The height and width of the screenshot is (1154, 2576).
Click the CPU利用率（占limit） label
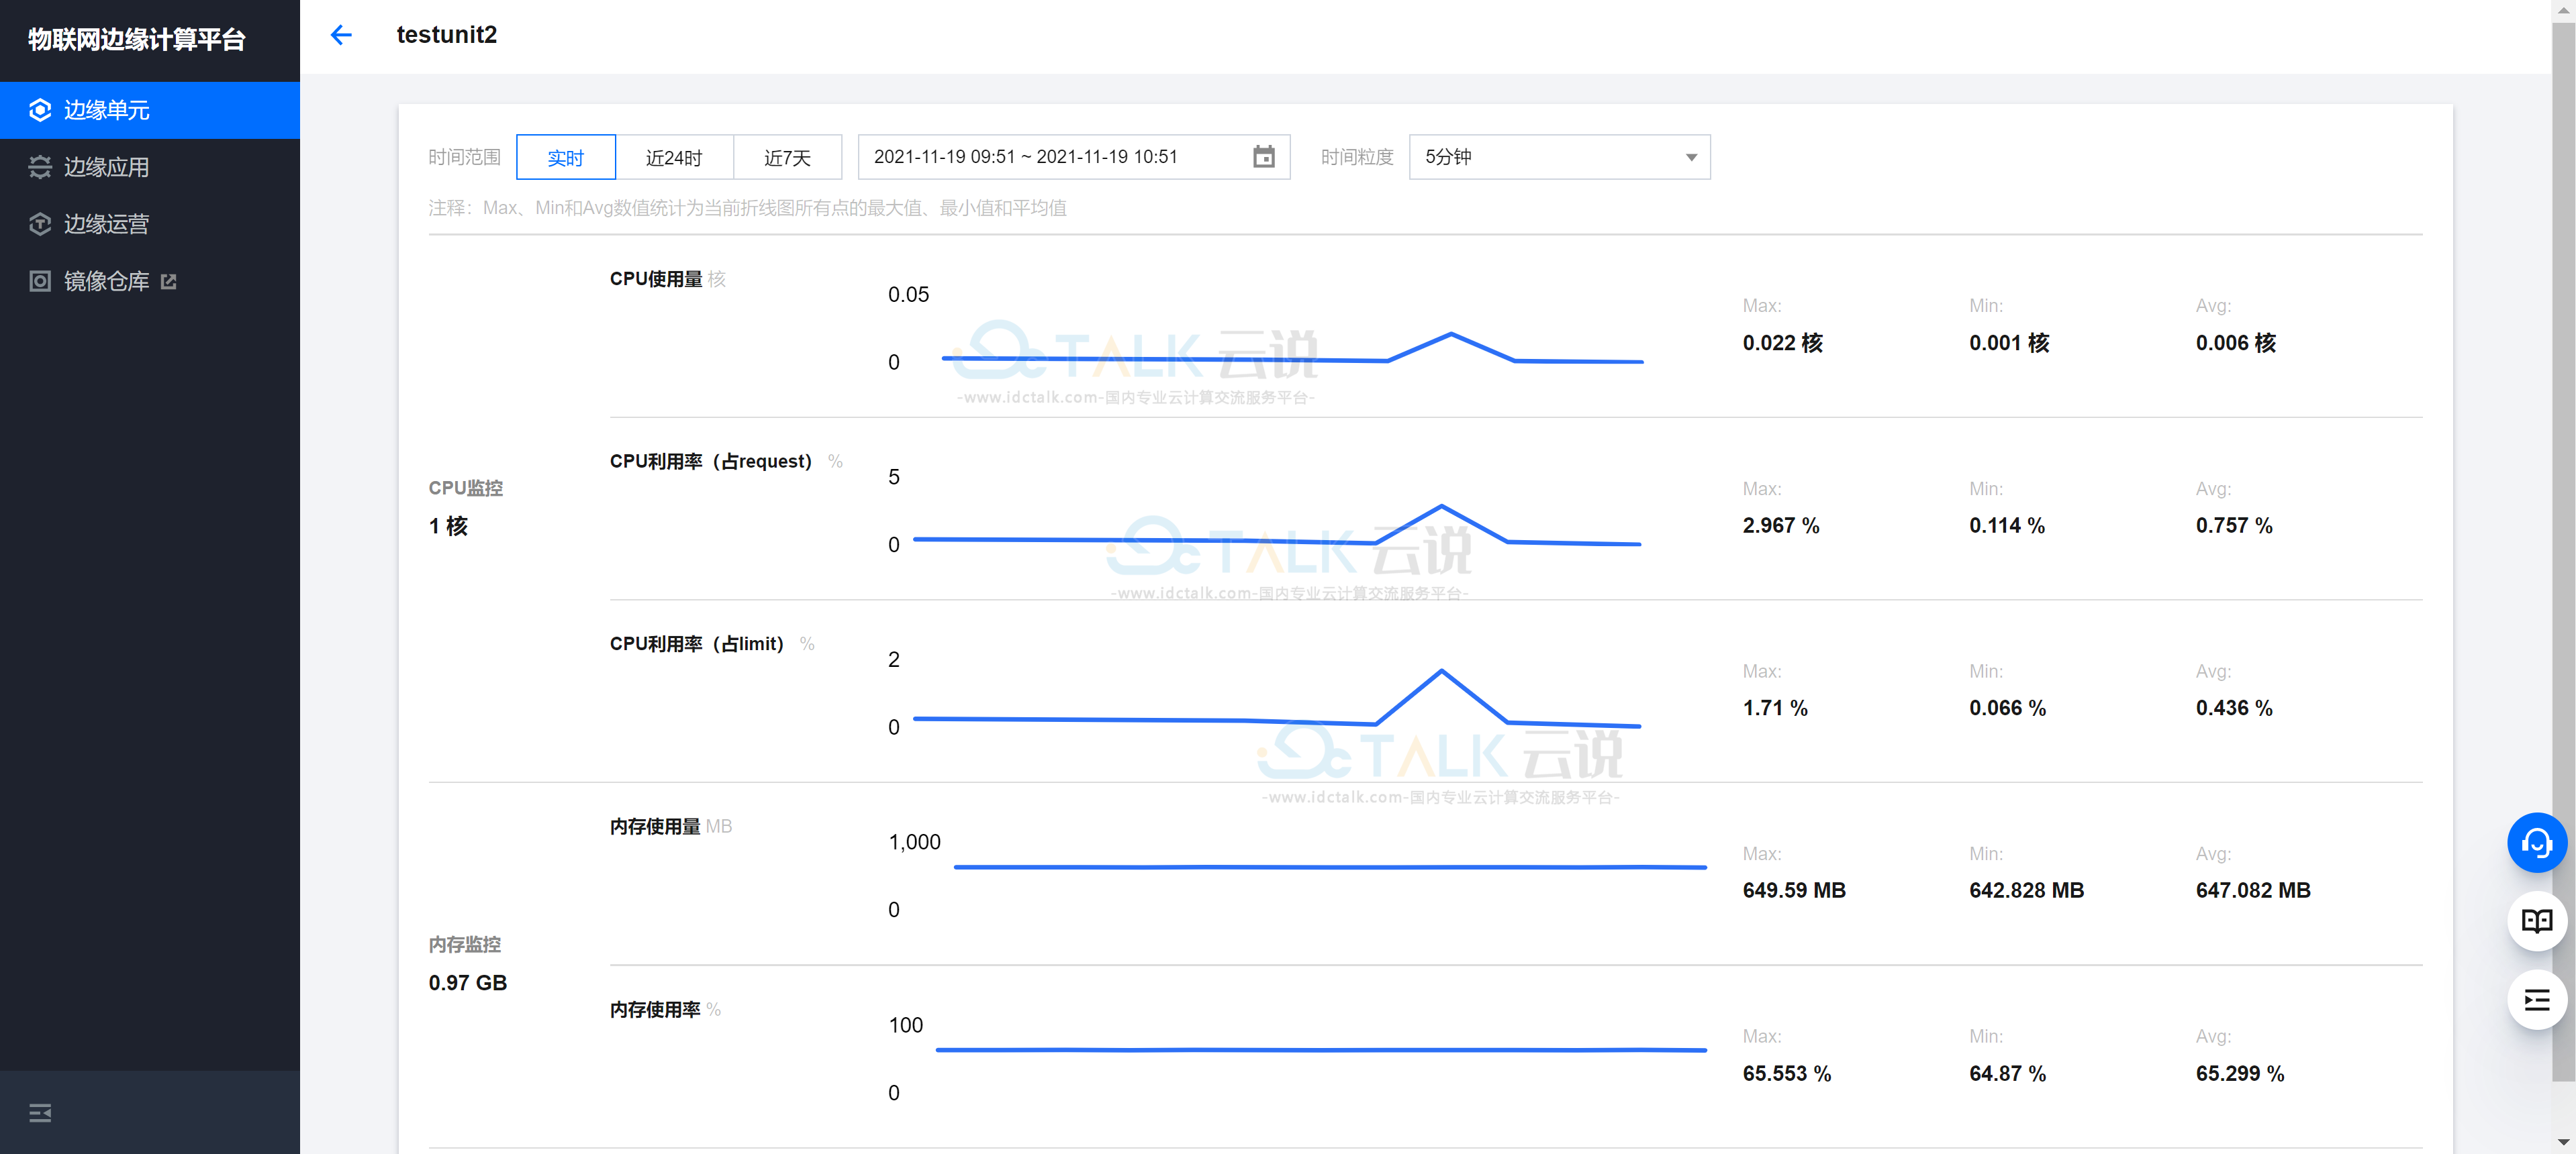pyautogui.click(x=697, y=645)
